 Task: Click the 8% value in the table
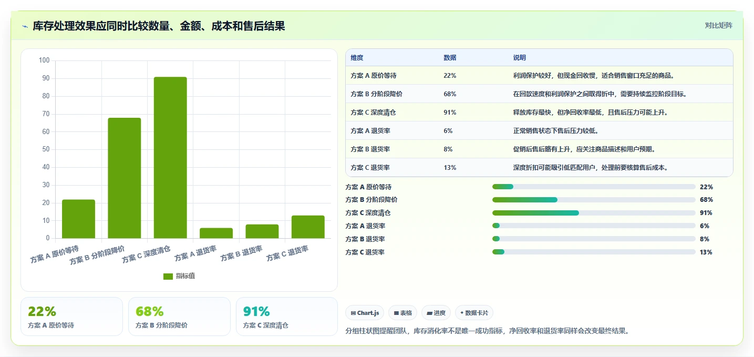tap(448, 149)
